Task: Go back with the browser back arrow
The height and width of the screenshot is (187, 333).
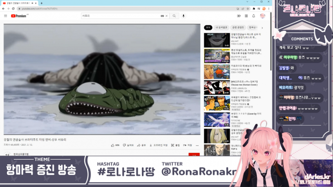Action: pos(3,9)
